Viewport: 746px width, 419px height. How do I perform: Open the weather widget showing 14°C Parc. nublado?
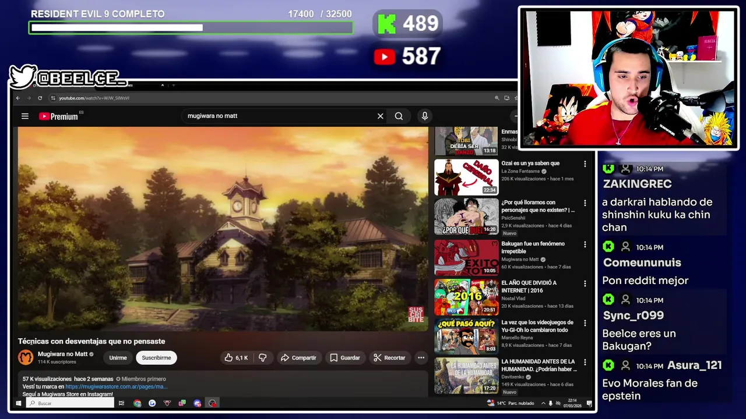coord(510,403)
